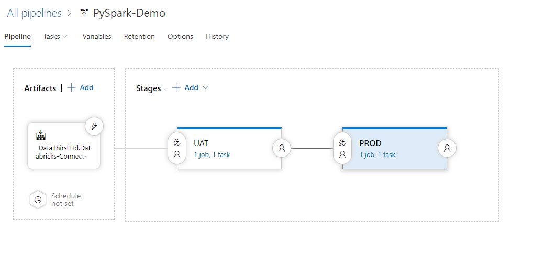This screenshot has width=544, height=267.
Task: Click the plus icon beside Artifacts Add
Action: click(x=71, y=88)
